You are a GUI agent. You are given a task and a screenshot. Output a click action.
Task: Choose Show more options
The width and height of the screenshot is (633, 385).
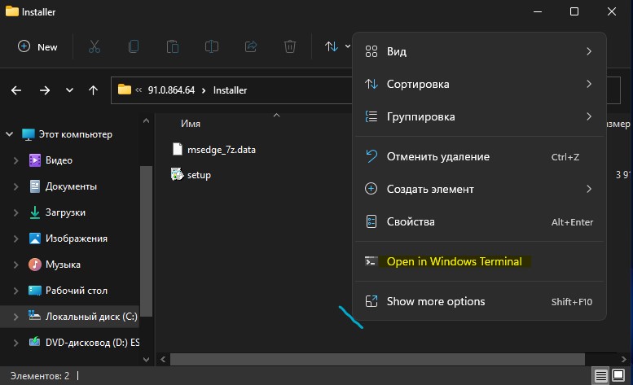tap(479, 301)
